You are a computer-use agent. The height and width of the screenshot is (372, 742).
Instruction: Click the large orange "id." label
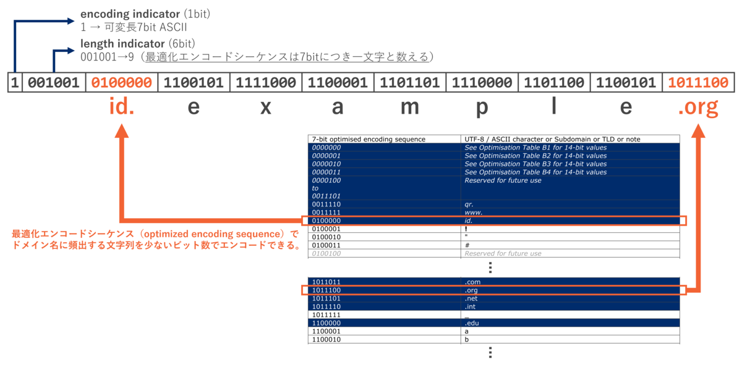(121, 108)
